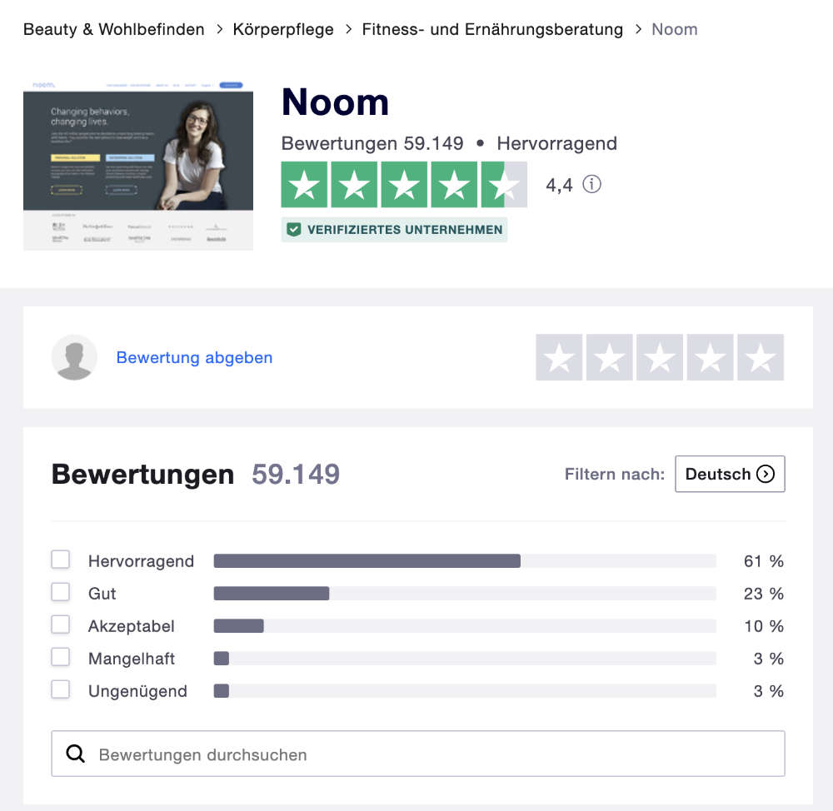Click the Bewertung abgeben link
Image resolution: width=833 pixels, height=811 pixels.
click(194, 357)
